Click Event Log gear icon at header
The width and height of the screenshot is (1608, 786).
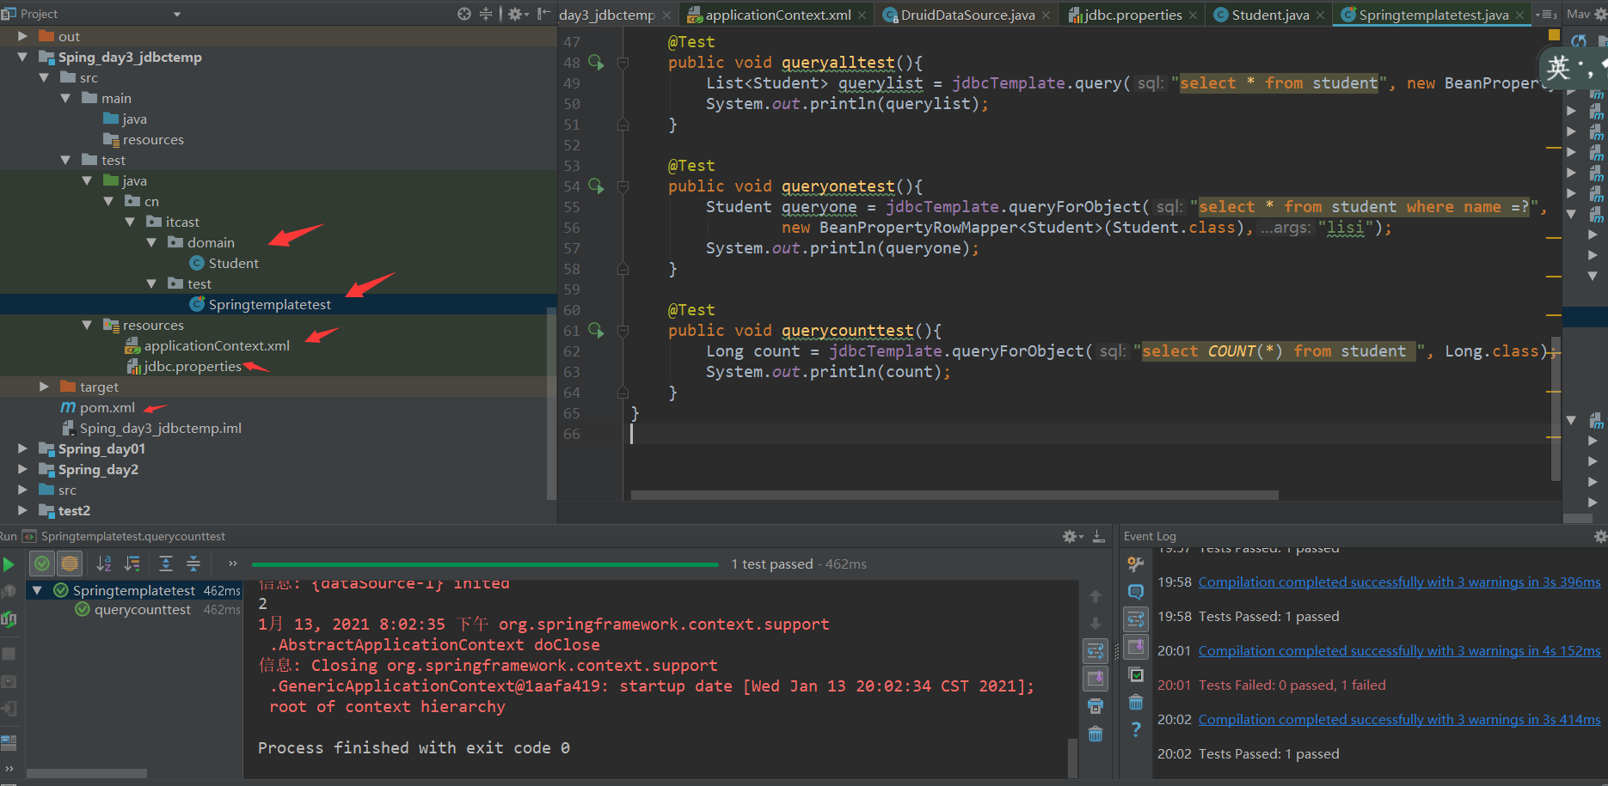[x=1599, y=536]
